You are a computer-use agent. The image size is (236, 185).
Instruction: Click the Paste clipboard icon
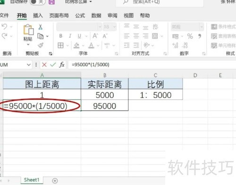[28, 30]
